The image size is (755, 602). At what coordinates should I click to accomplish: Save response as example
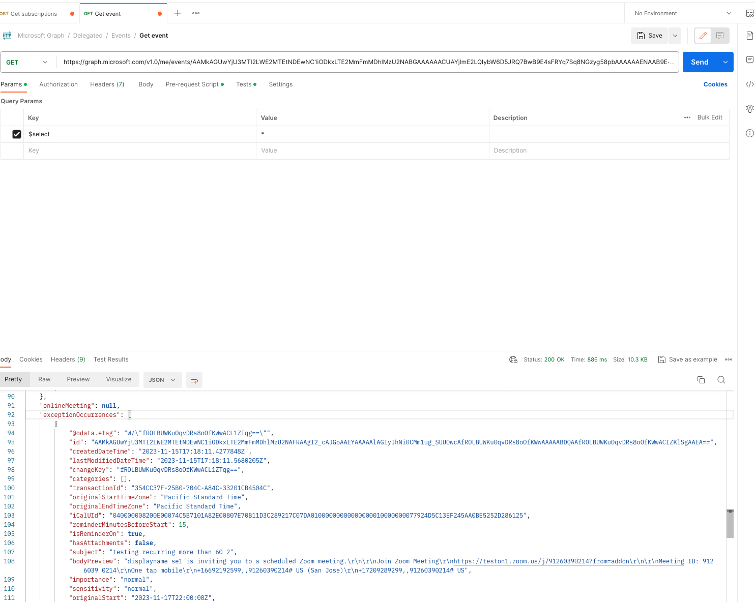click(x=688, y=359)
